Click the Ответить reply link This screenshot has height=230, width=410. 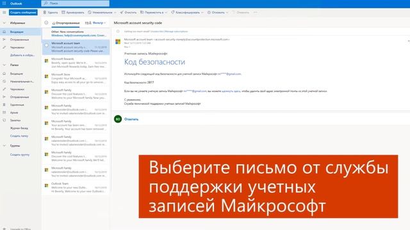tap(131, 119)
